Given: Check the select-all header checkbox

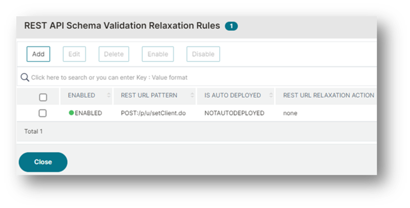Looking at the screenshot, I should (43, 97).
